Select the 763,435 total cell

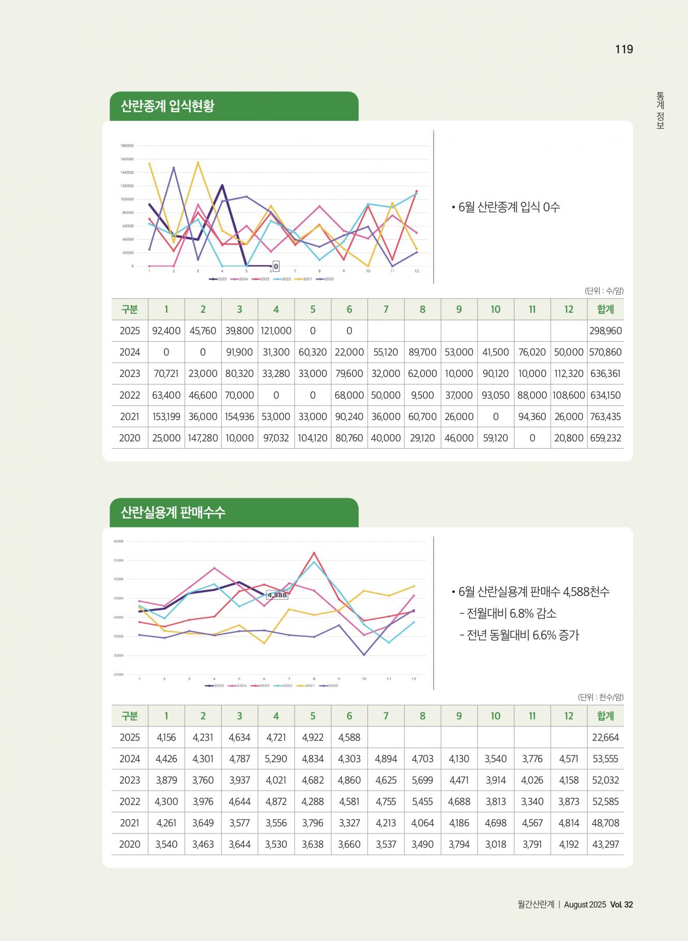(x=605, y=416)
